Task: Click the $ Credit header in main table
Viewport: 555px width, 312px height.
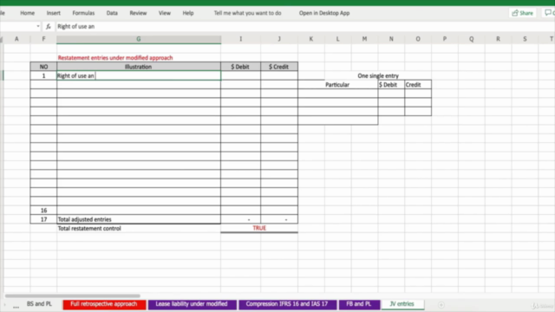Action: point(279,67)
